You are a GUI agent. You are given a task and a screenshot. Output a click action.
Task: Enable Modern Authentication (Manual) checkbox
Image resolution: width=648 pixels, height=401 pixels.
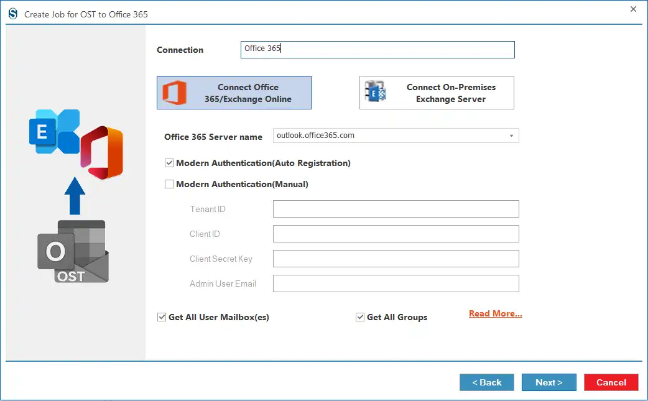tap(169, 184)
